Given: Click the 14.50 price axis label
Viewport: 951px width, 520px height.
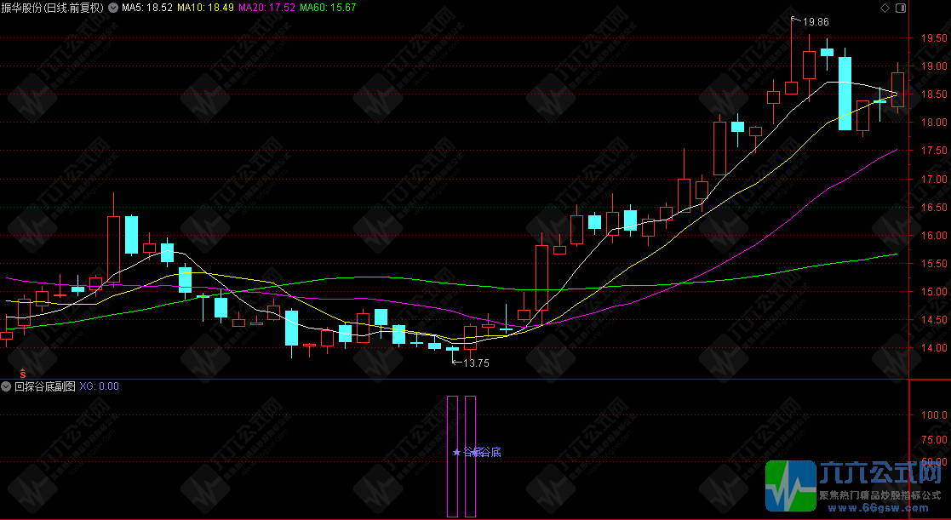Looking at the screenshot, I should pos(934,320).
